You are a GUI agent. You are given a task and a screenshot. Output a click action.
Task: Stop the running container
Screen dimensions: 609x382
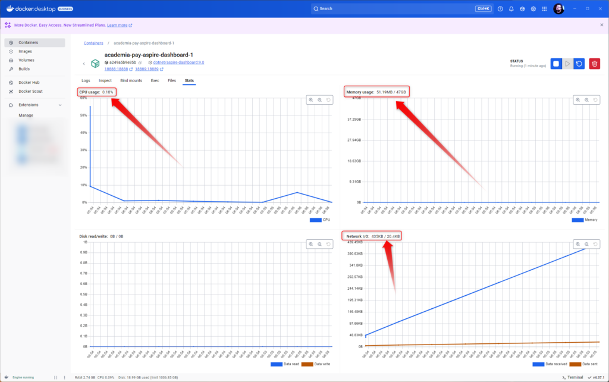[556, 64]
